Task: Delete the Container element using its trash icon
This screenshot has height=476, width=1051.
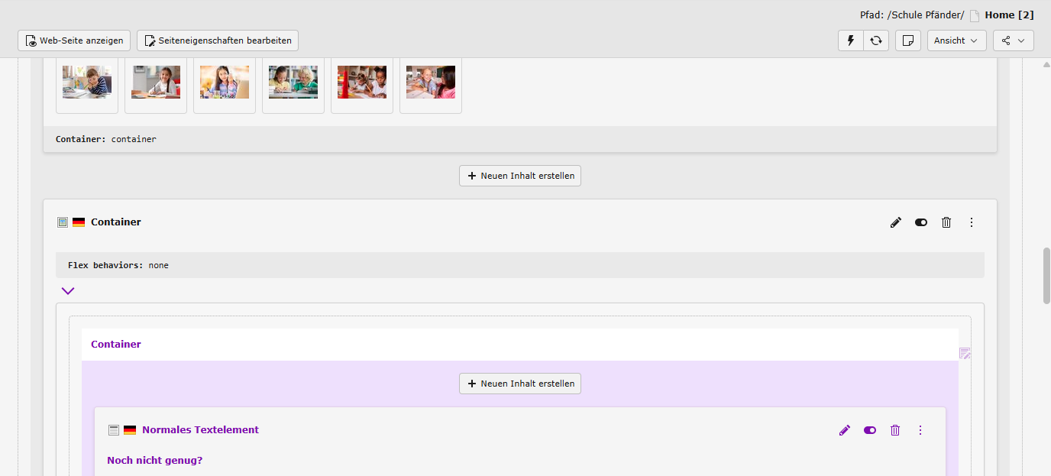Action: 946,222
